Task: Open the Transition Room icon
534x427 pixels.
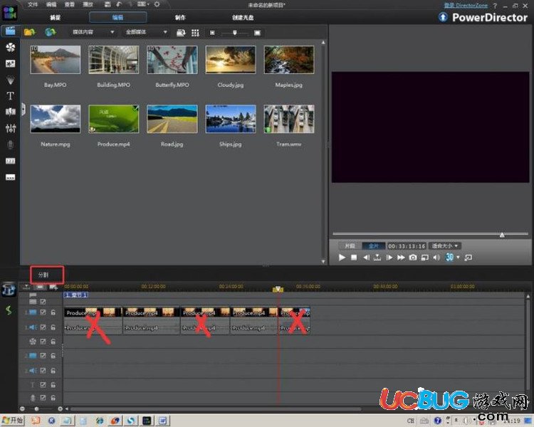Action: [10, 112]
